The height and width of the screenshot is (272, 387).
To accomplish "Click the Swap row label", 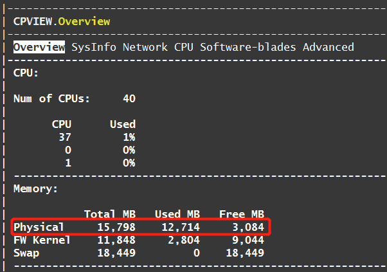I will coord(26,253).
